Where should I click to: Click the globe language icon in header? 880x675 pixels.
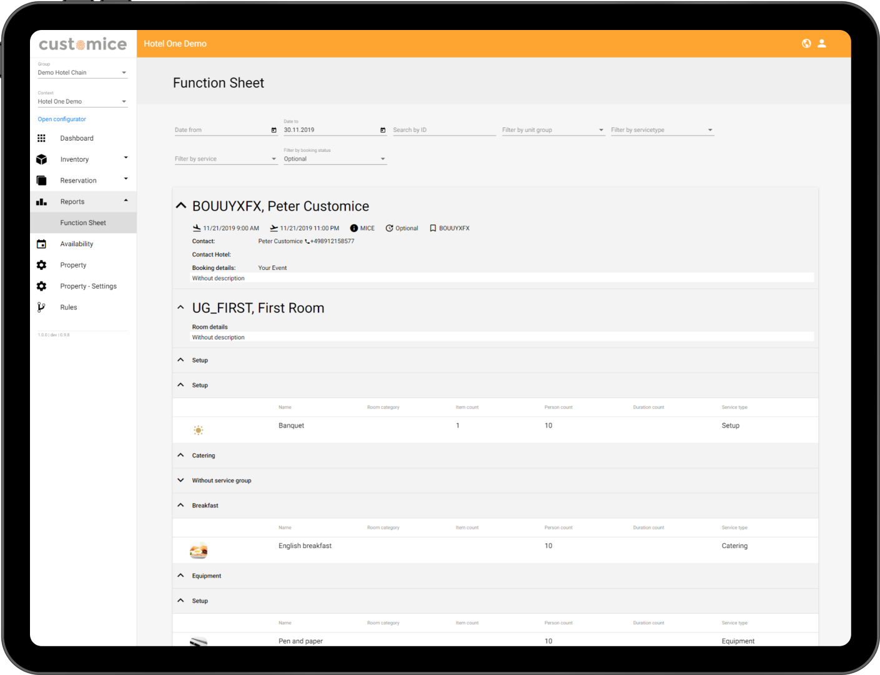pos(806,44)
